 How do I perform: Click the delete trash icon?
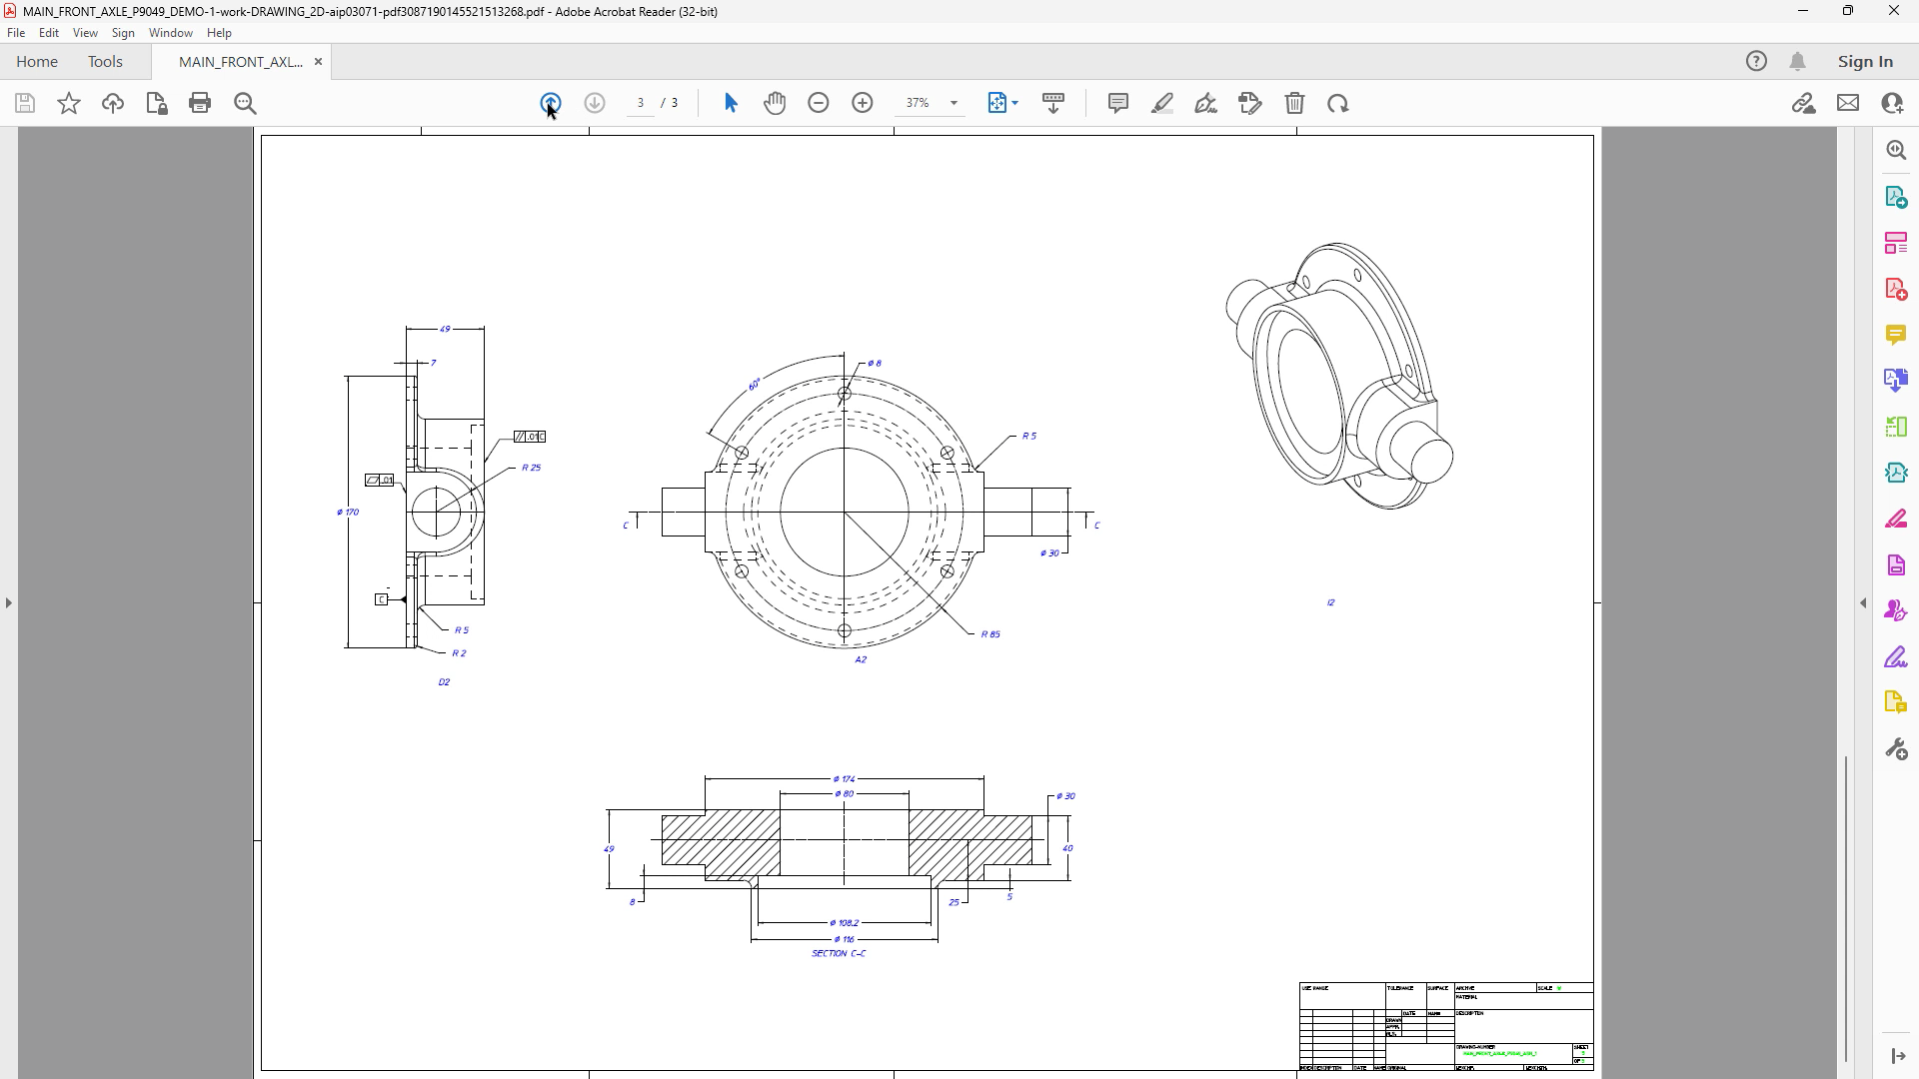(x=1294, y=103)
